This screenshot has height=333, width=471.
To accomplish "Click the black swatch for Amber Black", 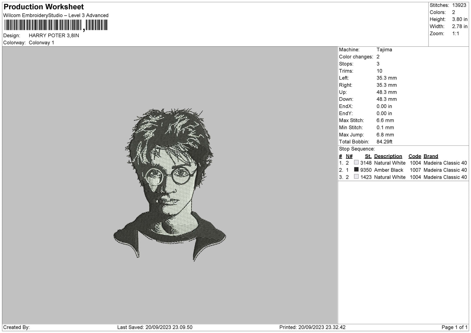I will (x=356, y=170).
